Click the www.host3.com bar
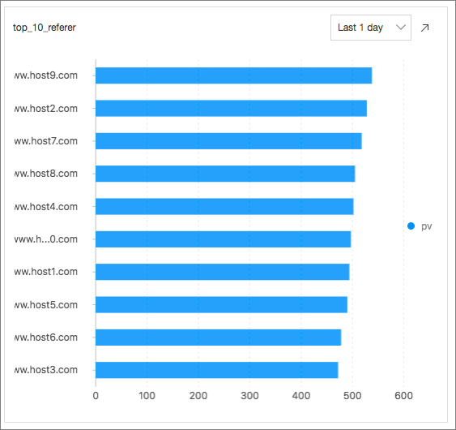Image resolution: width=456 pixels, height=430 pixels. pyautogui.click(x=217, y=370)
